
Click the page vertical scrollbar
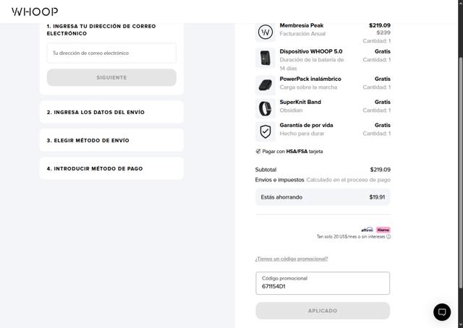tap(459, 144)
